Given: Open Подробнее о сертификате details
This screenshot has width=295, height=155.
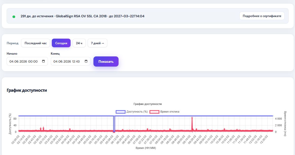Looking at the screenshot, I should coord(262,16).
